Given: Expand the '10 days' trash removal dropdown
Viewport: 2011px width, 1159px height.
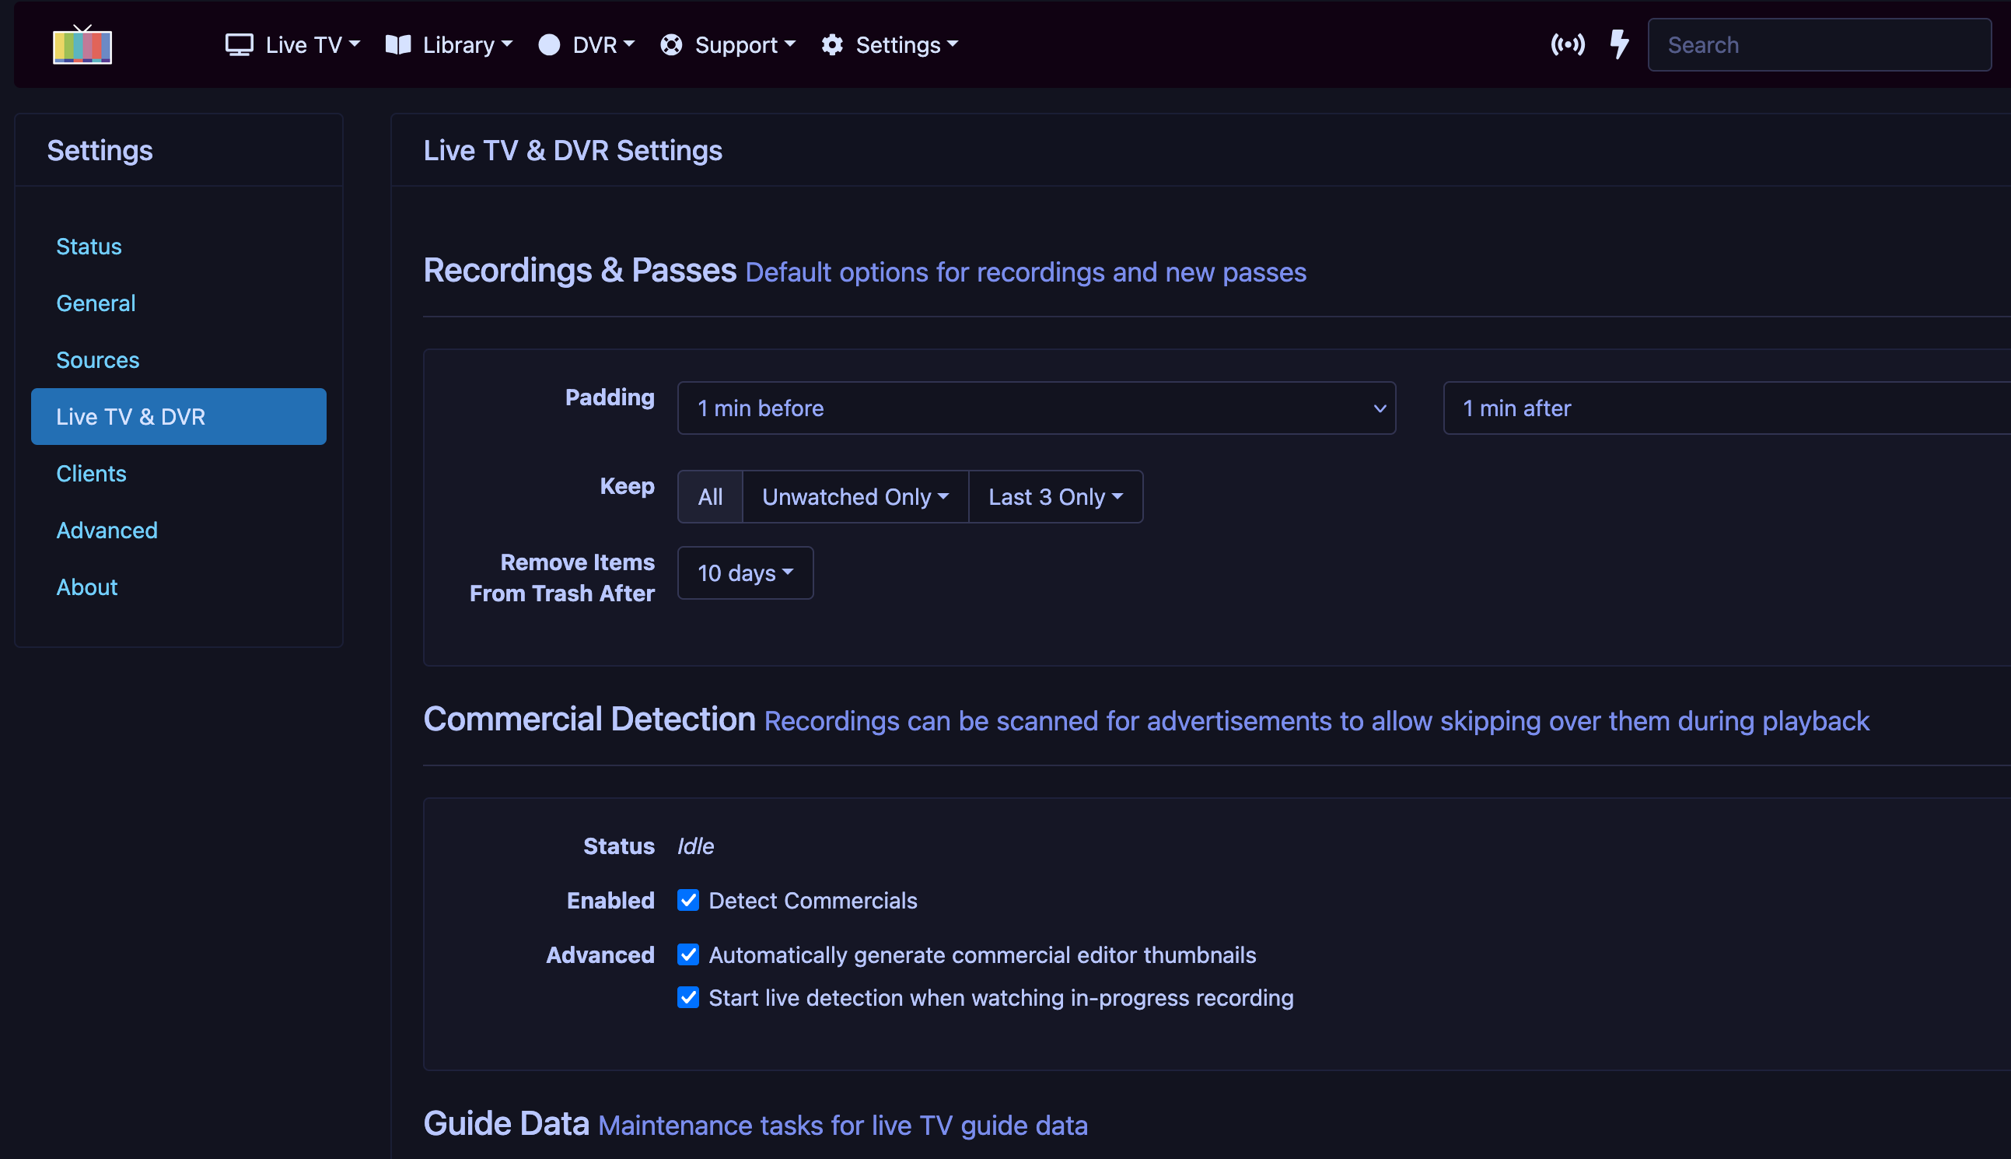Looking at the screenshot, I should pyautogui.click(x=745, y=573).
